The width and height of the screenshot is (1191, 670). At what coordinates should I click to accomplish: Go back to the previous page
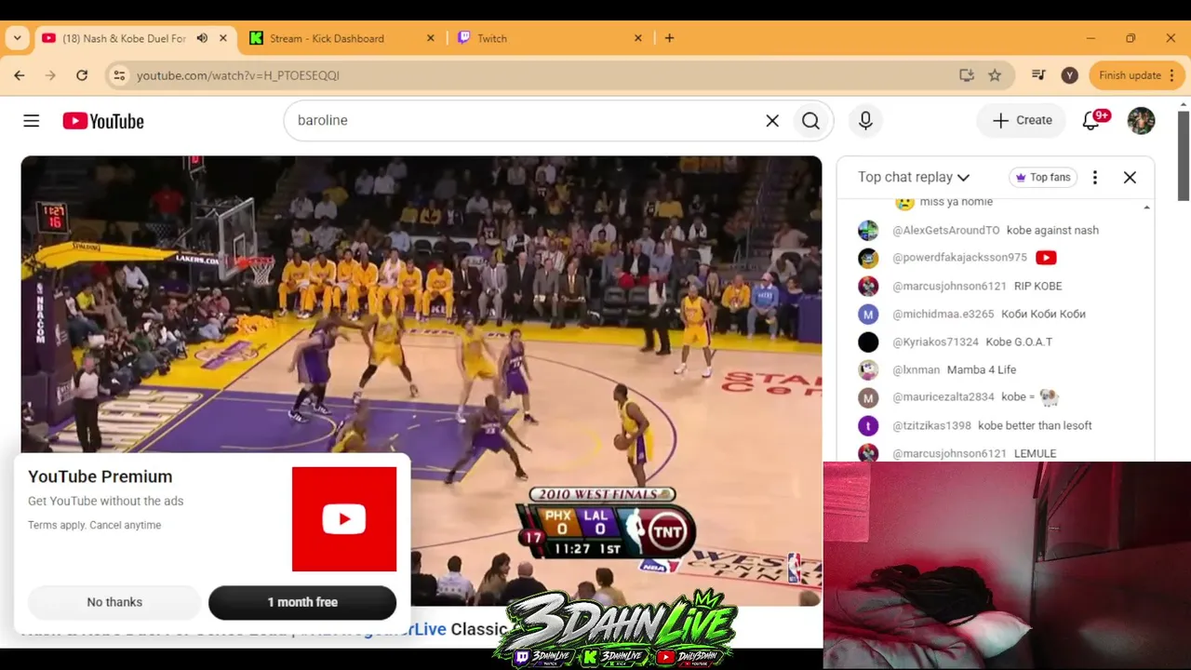coord(20,75)
